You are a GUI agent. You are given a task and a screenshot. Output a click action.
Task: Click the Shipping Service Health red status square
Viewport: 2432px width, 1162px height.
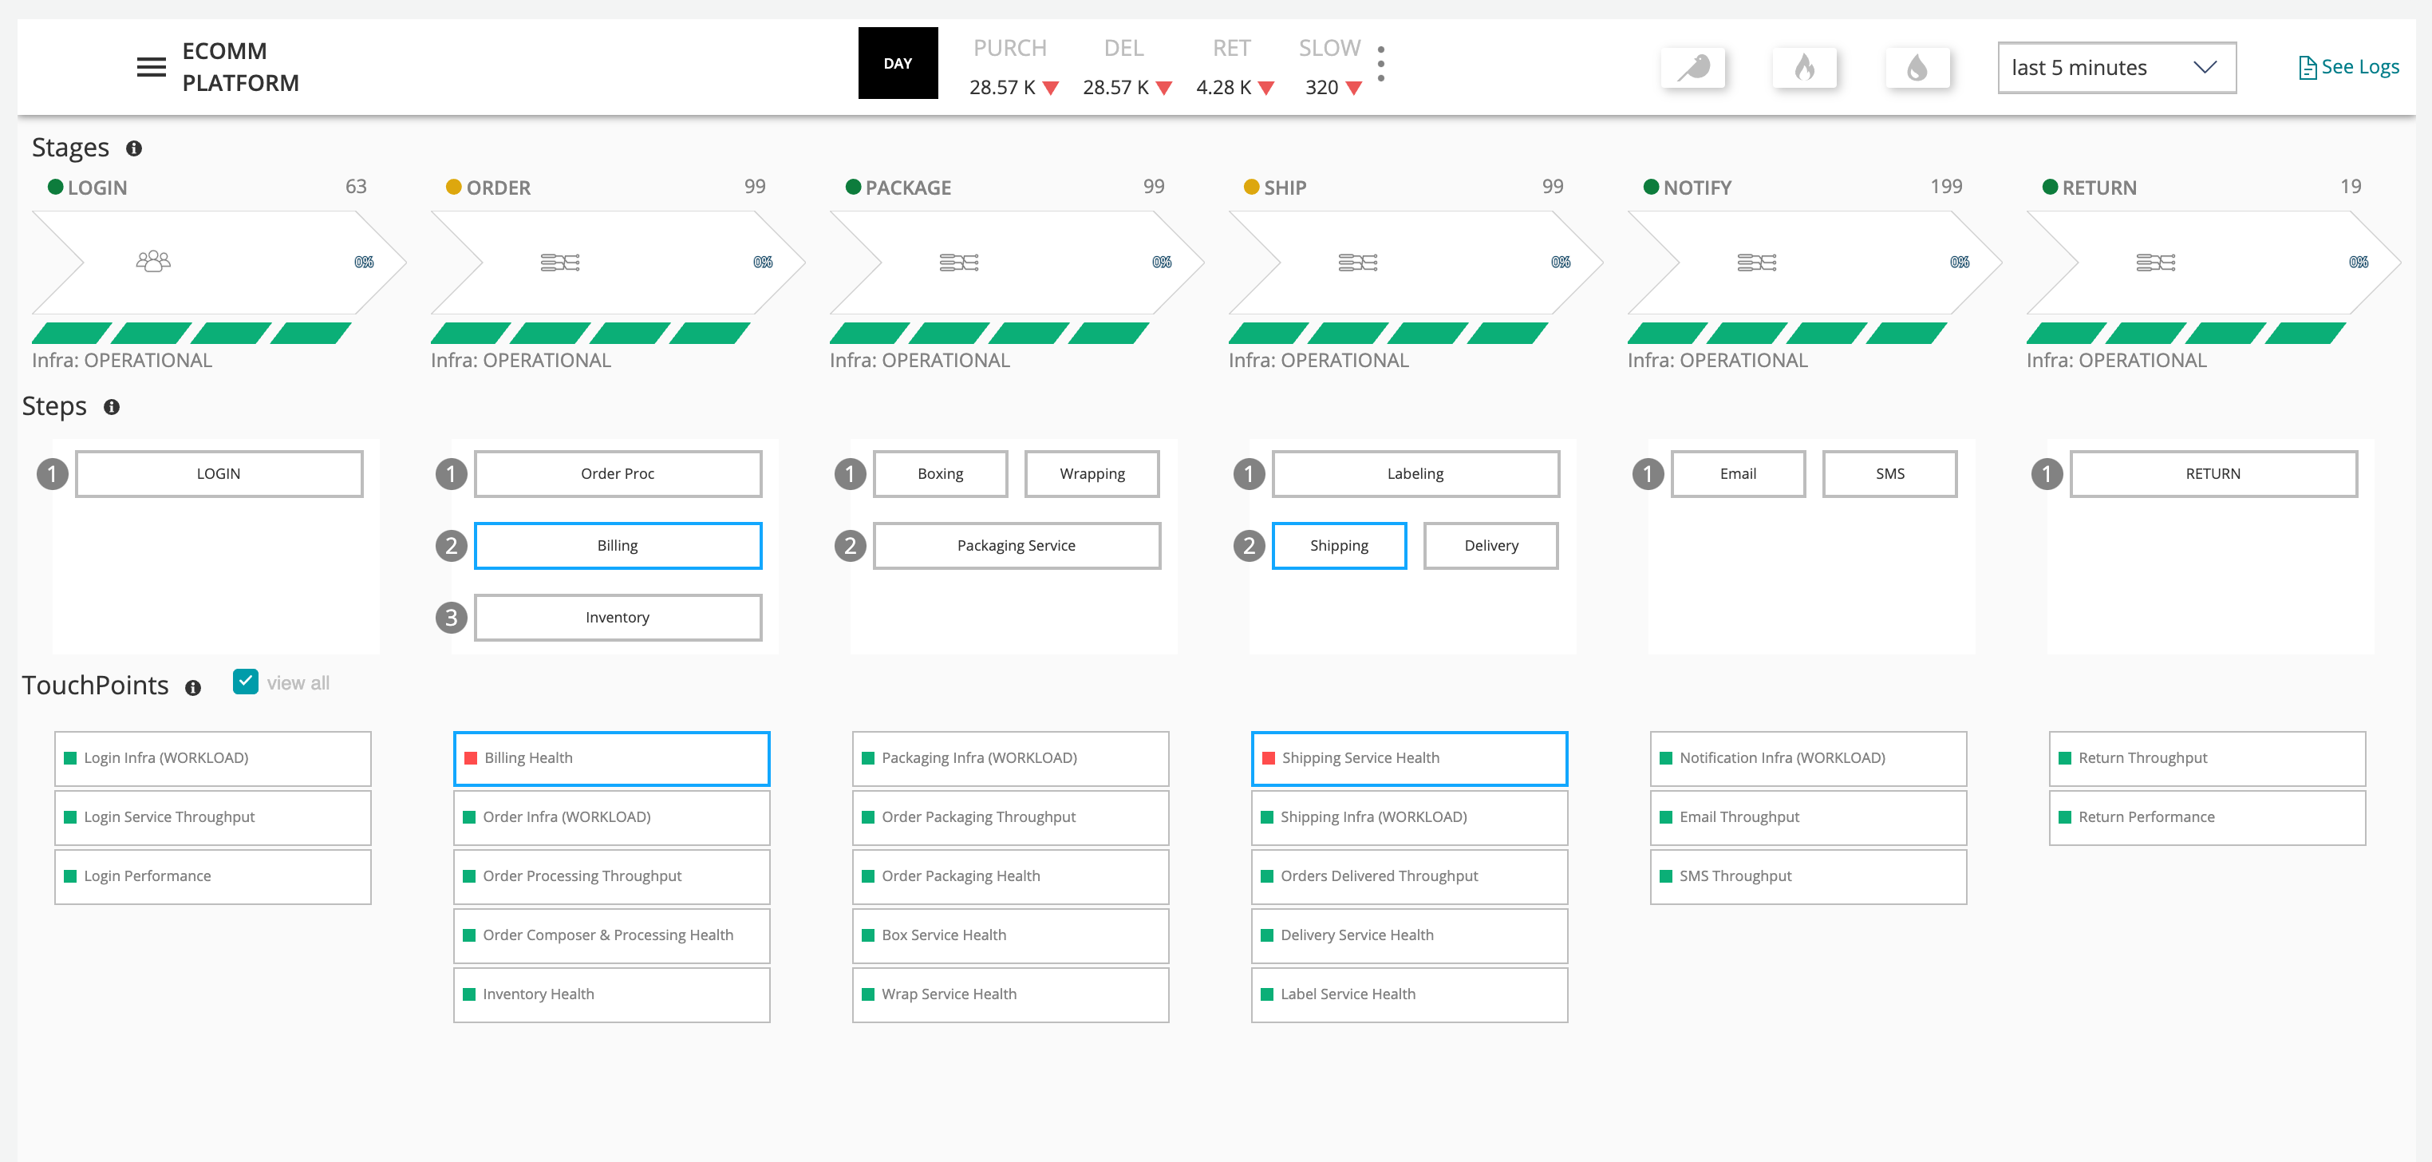tap(1268, 758)
